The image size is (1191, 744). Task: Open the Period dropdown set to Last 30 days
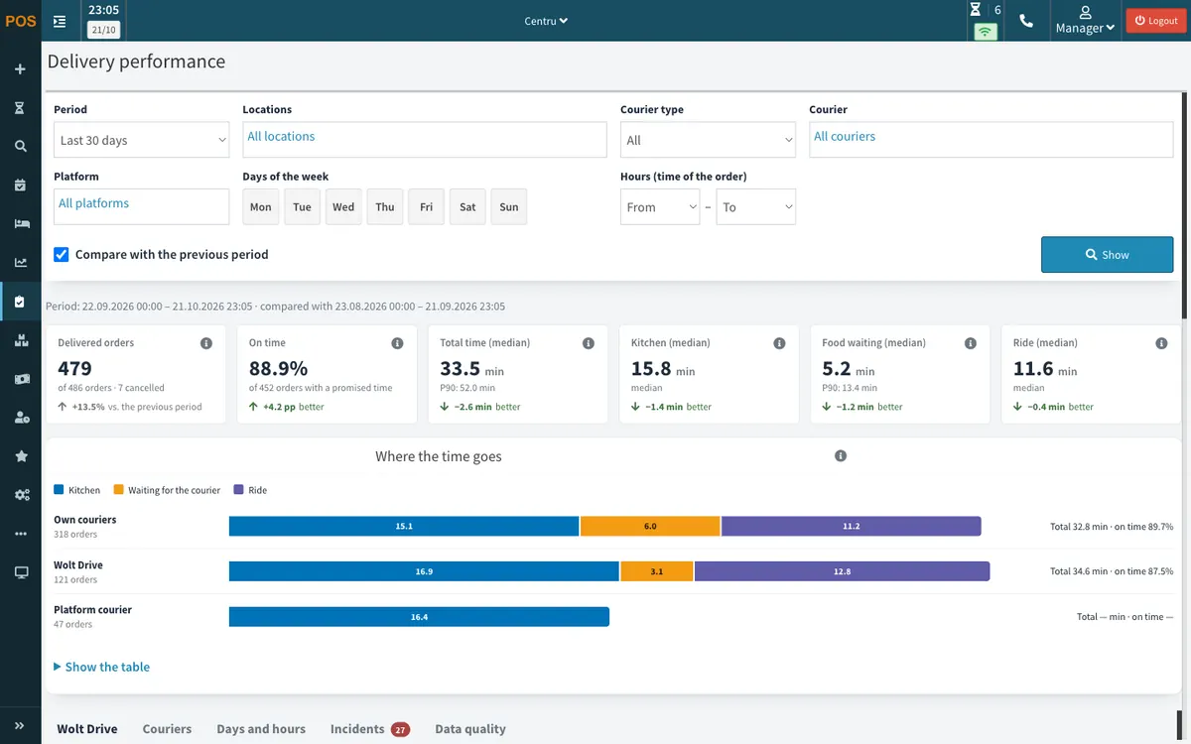142,140
